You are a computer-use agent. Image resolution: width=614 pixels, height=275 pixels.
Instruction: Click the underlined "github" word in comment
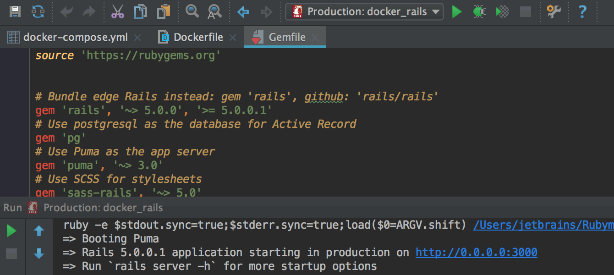tap(323, 97)
